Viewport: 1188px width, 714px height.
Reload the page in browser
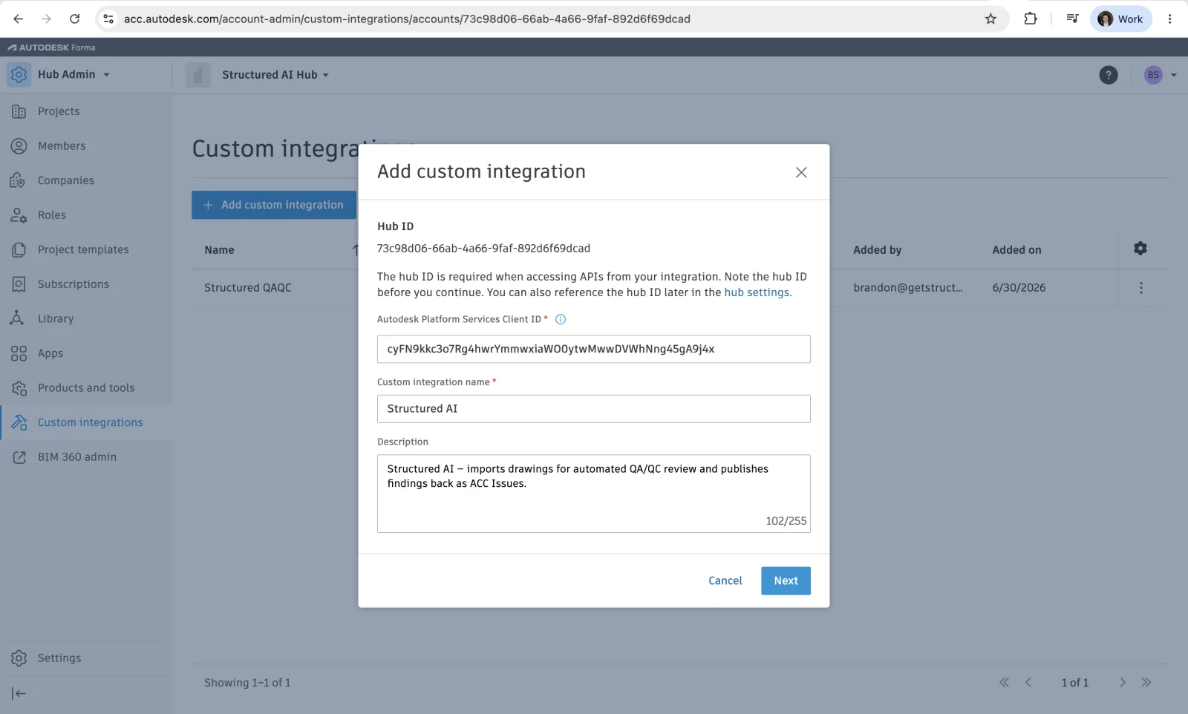point(74,19)
